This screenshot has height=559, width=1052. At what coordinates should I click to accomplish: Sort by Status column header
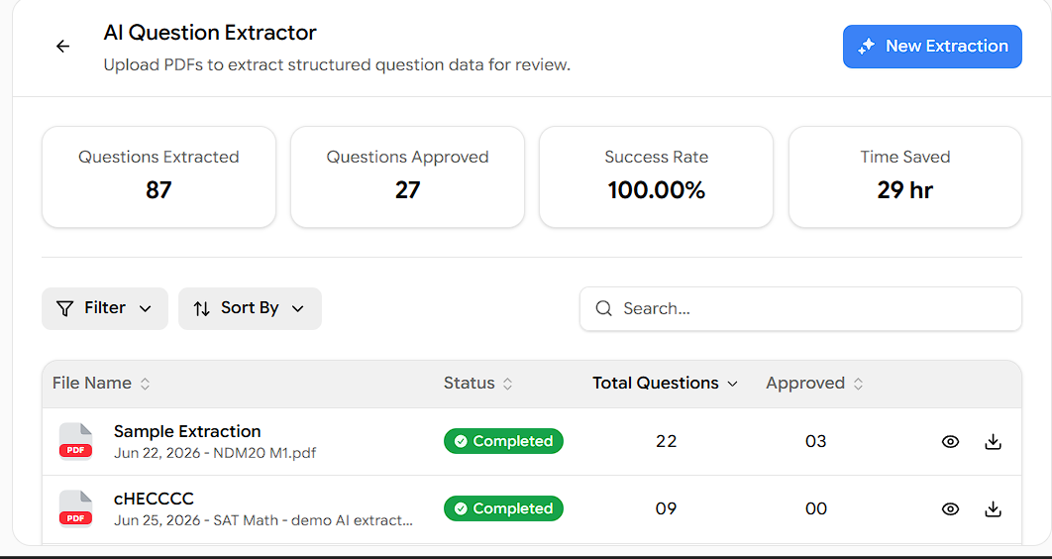coord(478,384)
